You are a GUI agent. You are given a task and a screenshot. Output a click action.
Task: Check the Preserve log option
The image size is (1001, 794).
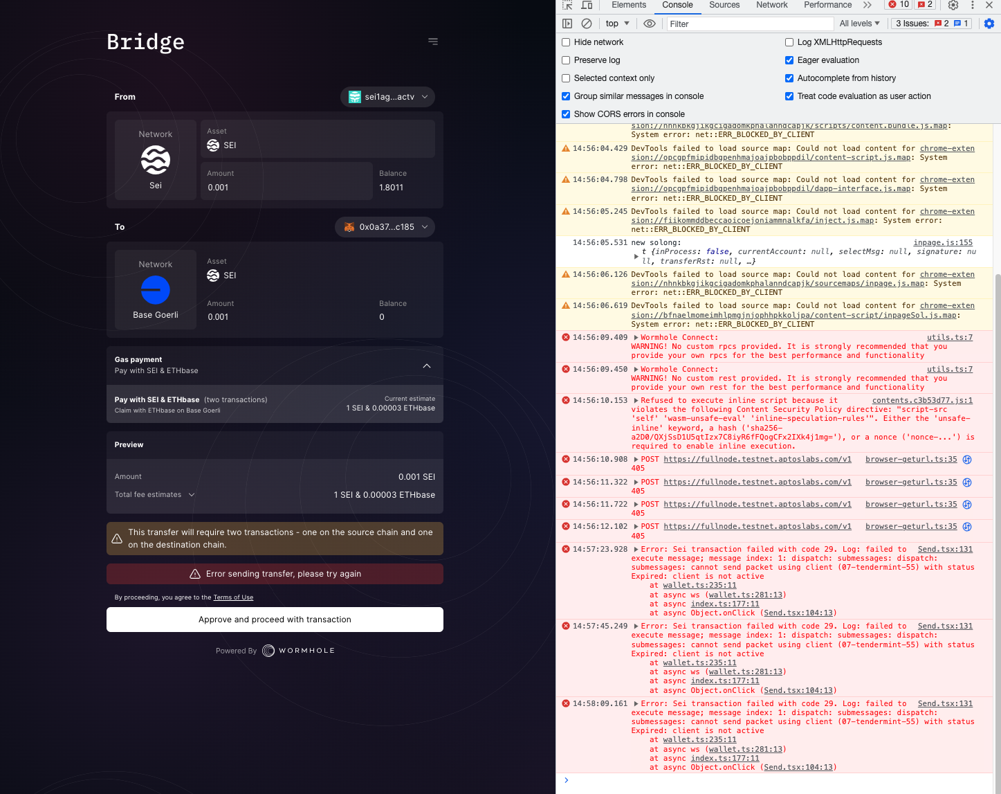click(x=566, y=60)
